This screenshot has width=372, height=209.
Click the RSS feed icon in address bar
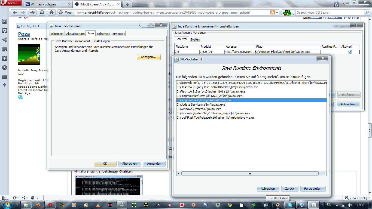tap(272, 13)
